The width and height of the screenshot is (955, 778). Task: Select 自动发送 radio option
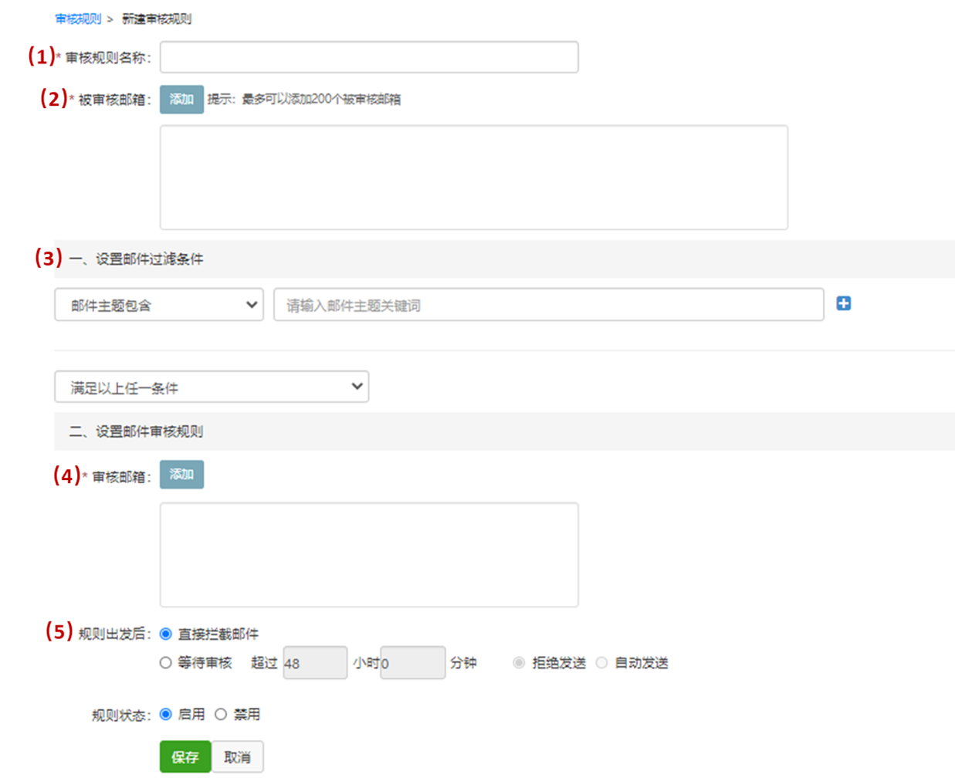click(601, 662)
